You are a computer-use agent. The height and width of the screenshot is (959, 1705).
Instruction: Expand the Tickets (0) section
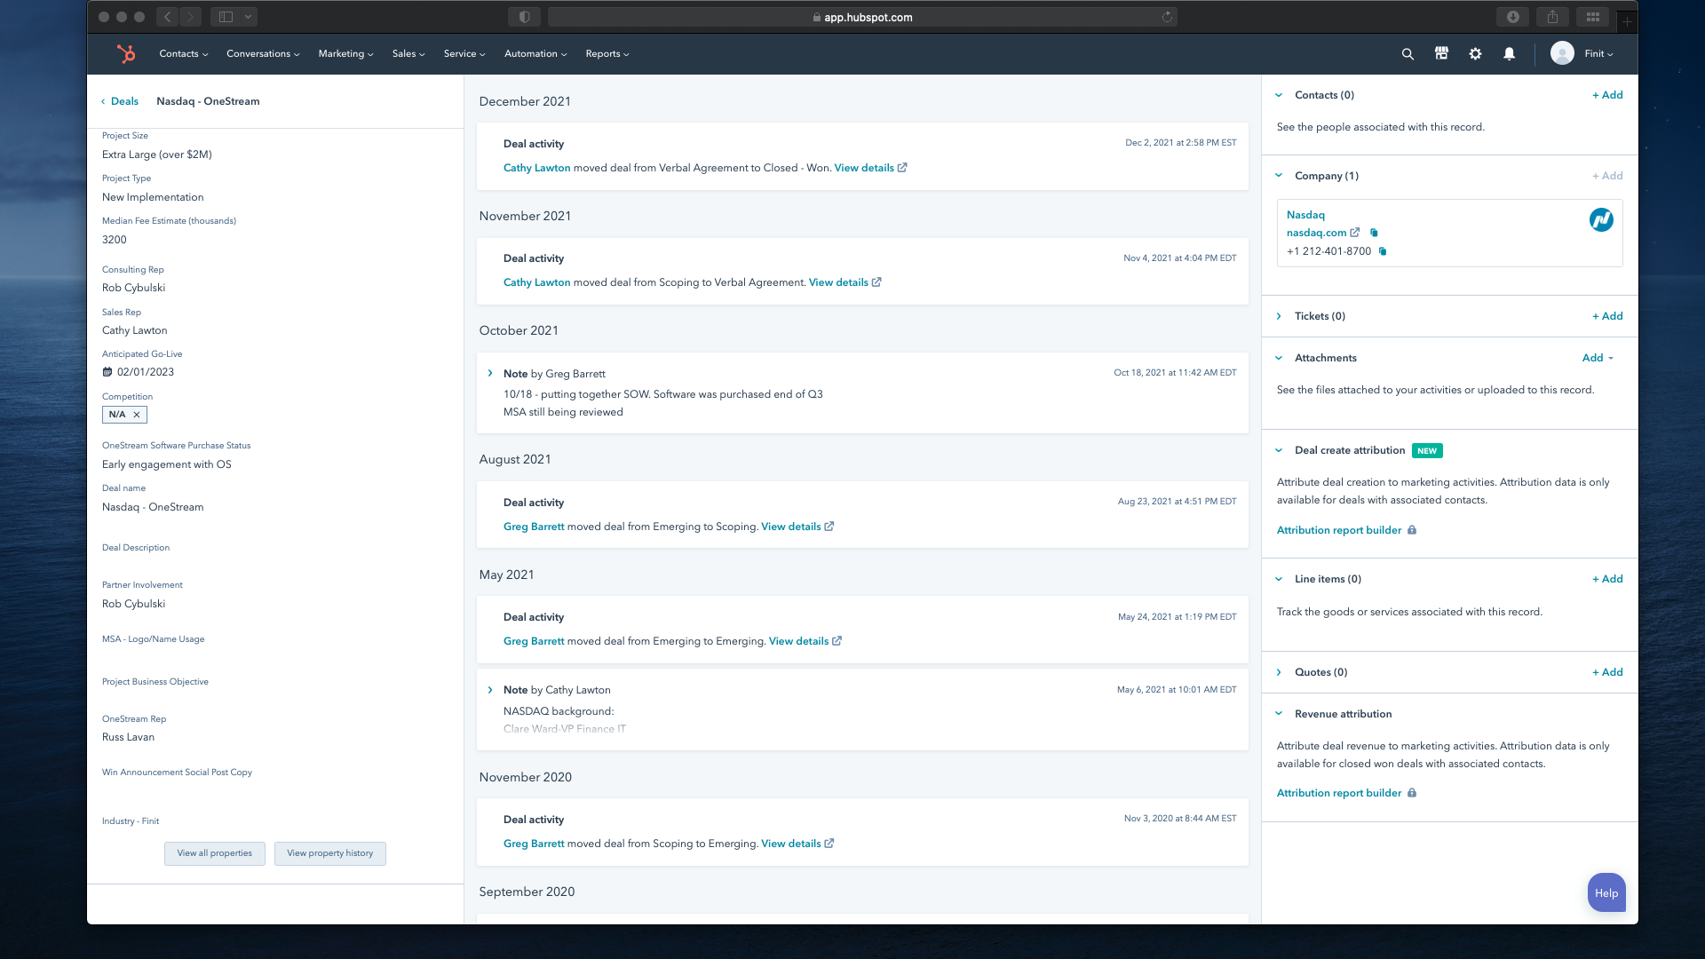click(x=1279, y=316)
